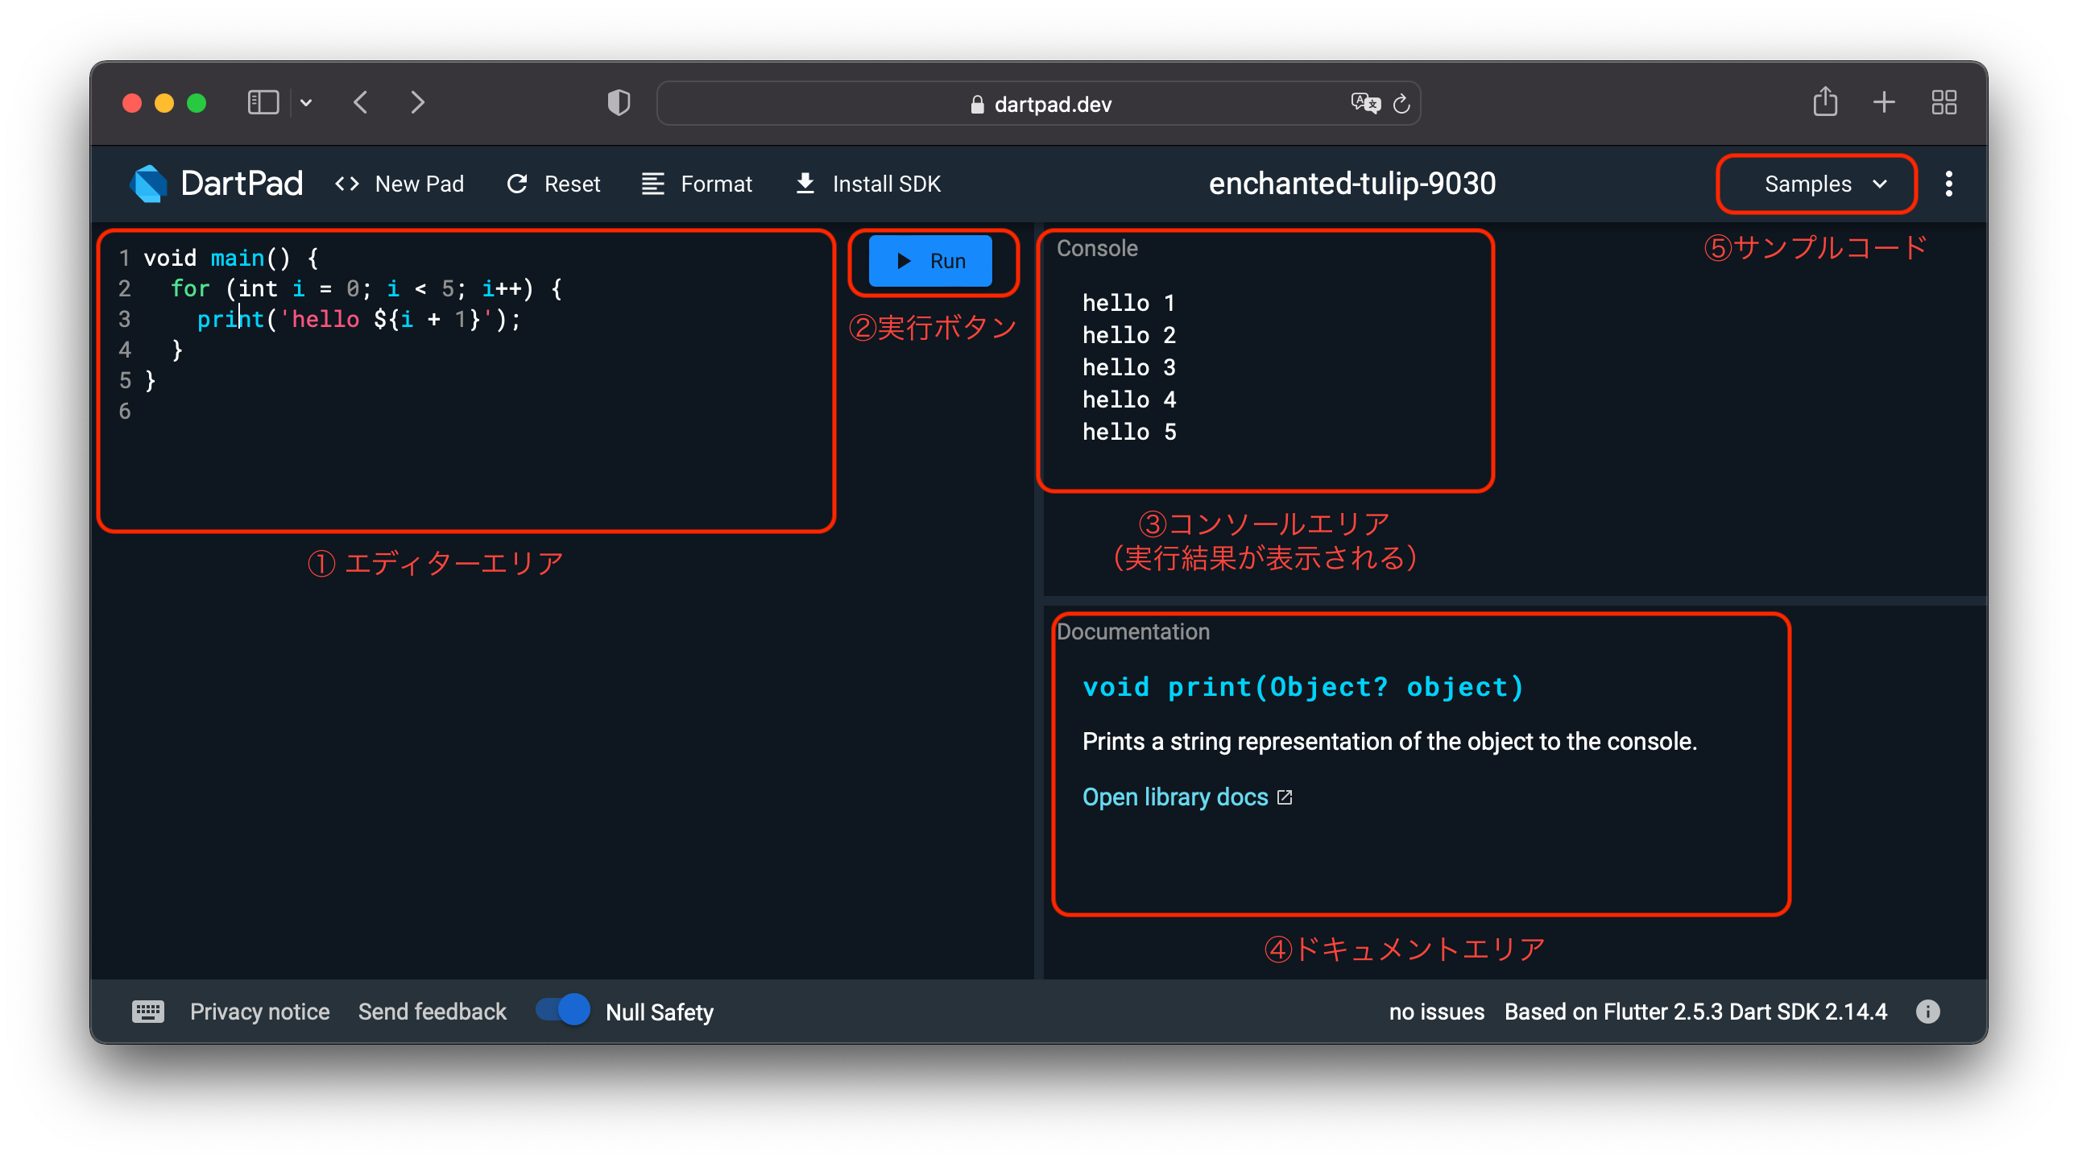Image resolution: width=2078 pixels, height=1163 pixels.
Task: Click the no issues status text
Action: 1436,1012
